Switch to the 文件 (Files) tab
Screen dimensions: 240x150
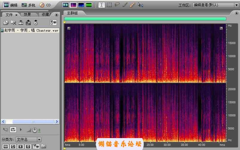pyautogui.click(x=9, y=15)
